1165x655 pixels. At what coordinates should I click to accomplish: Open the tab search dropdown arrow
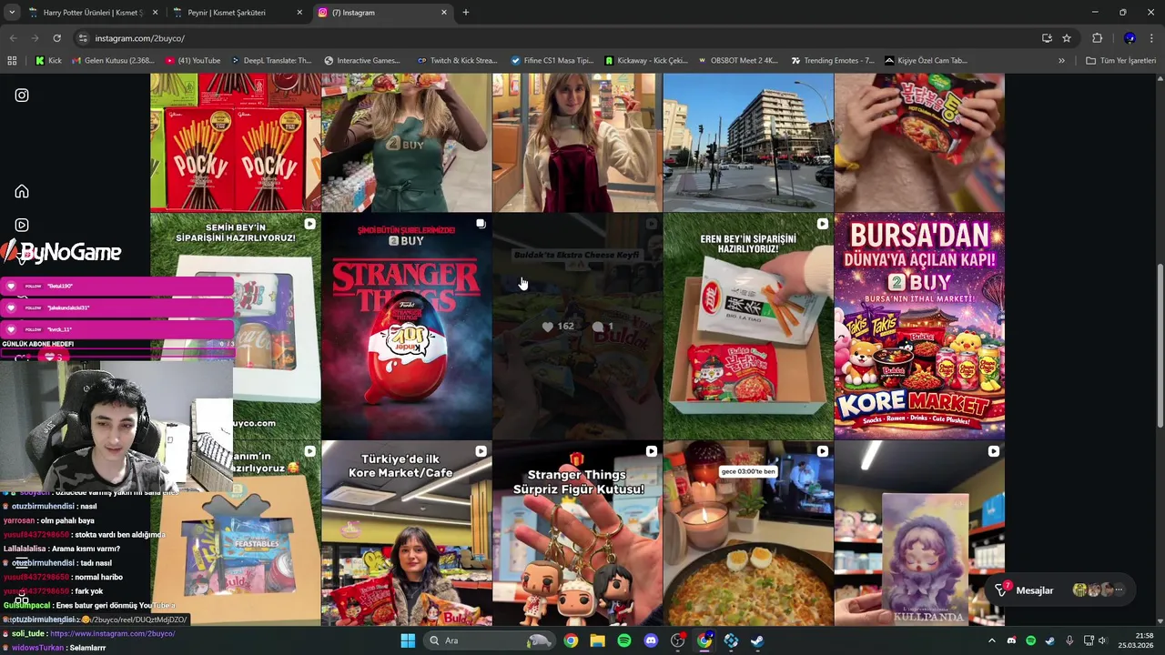click(12, 13)
